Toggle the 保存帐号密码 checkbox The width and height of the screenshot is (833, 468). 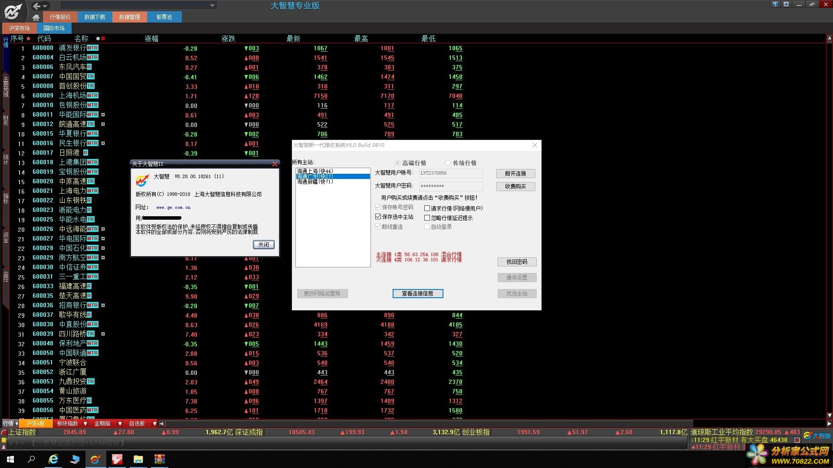pyautogui.click(x=394, y=207)
